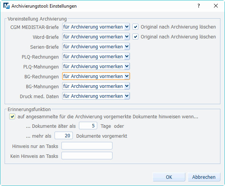Click the 'Word-Briefe' label
Screen dimensions: 225x186
[46, 37]
